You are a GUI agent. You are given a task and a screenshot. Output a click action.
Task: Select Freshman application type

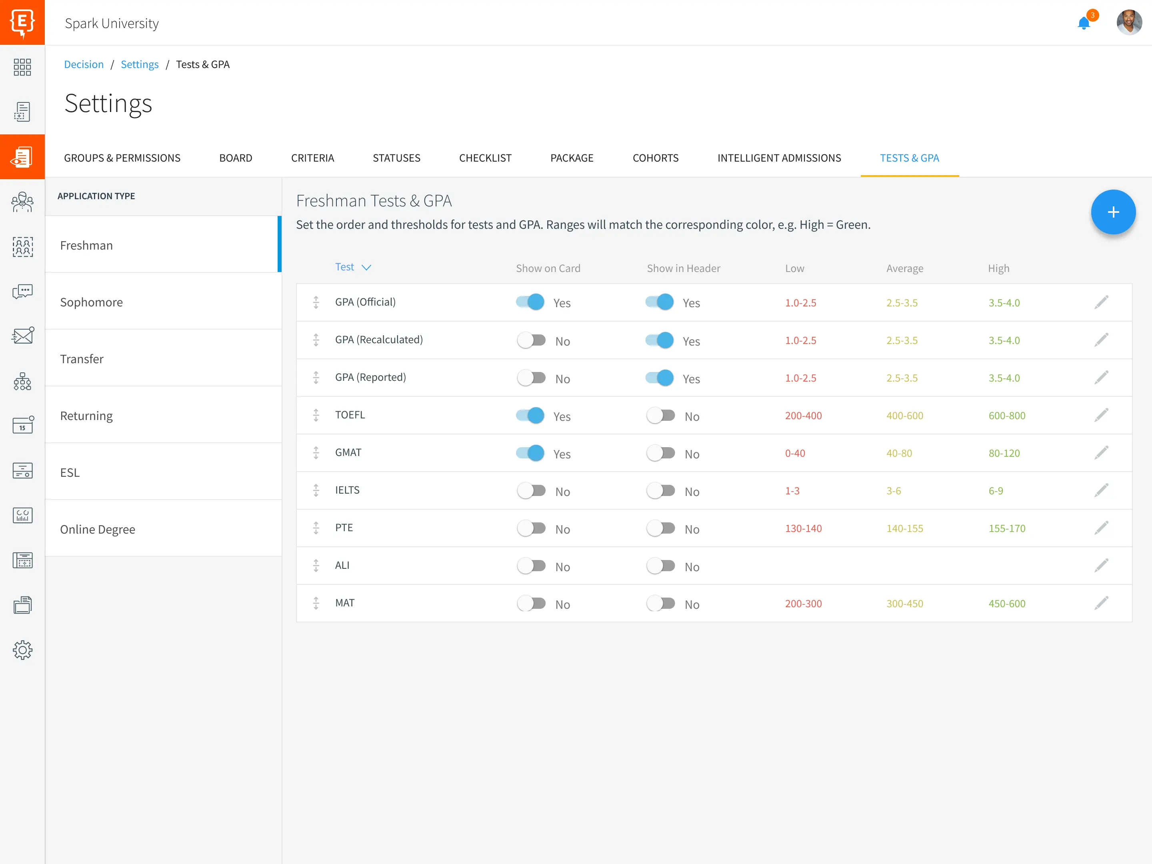tap(163, 244)
